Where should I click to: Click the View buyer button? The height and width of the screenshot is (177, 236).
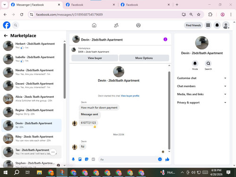tap(95, 58)
